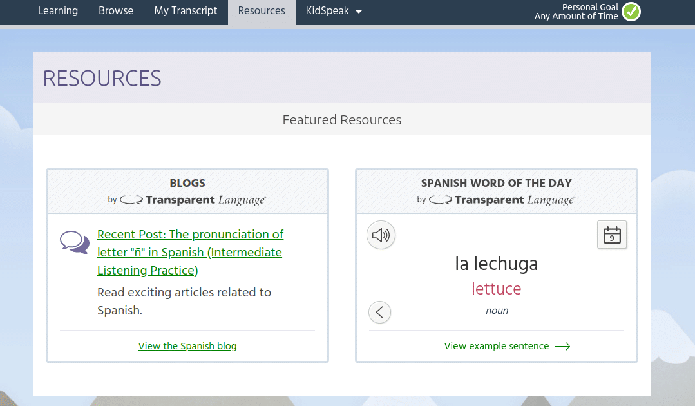695x406 pixels.
Task: Go to the previous word of the day
Action: point(379,313)
